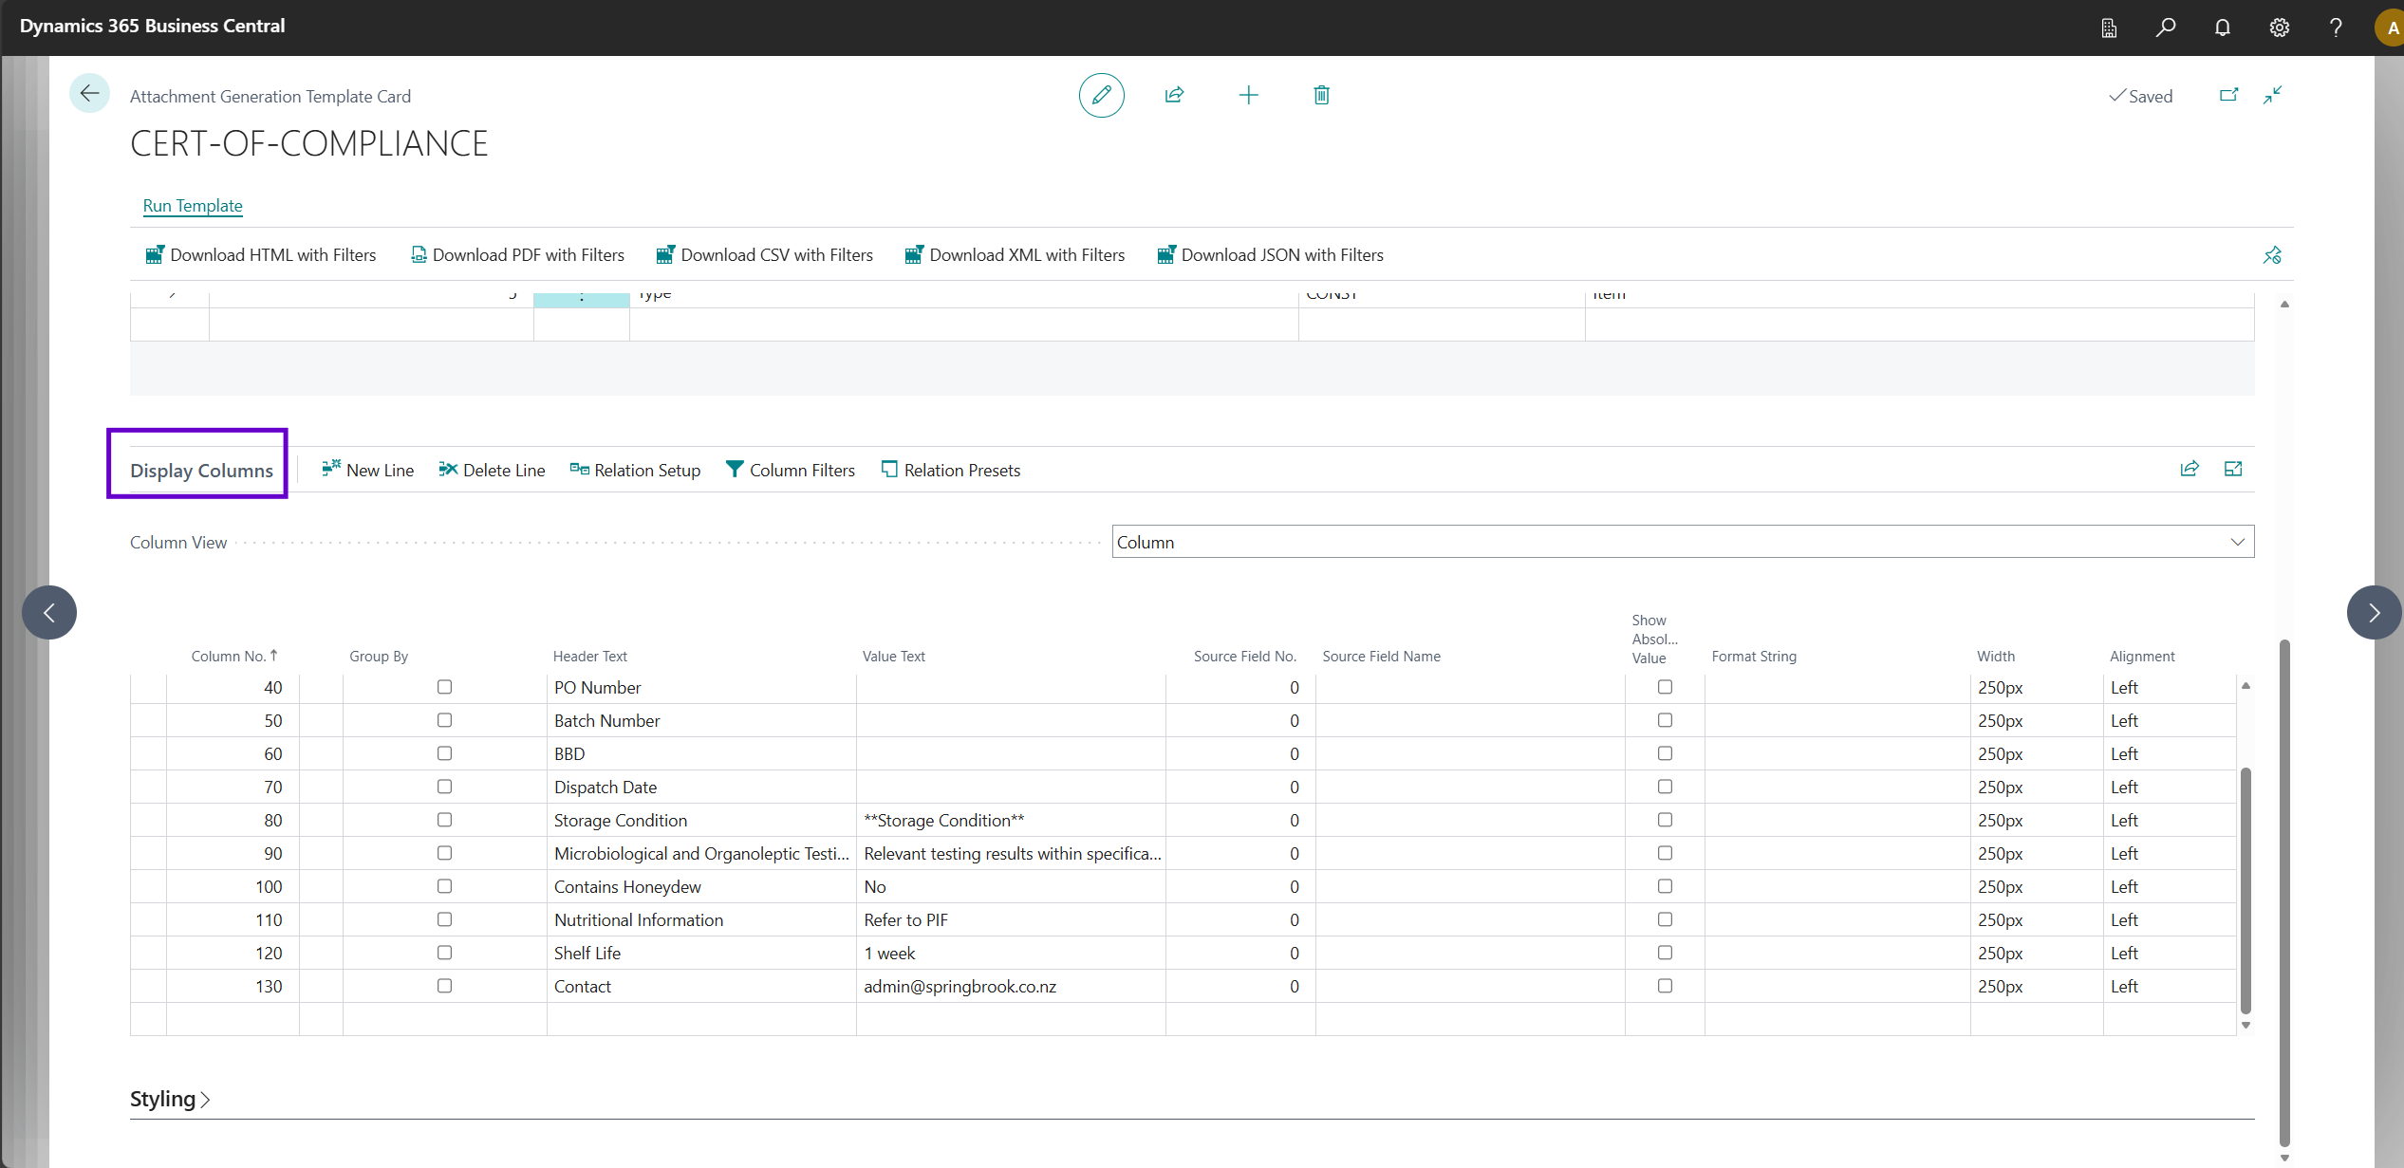Open Value Text column header menu
The height and width of the screenshot is (1168, 2404).
[x=894, y=656]
